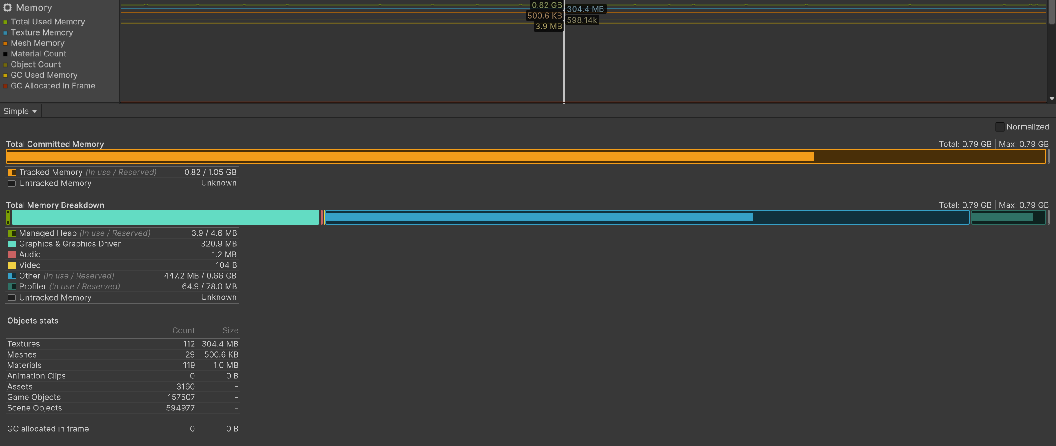Click GC Allocated In Frame legend marker

[x=5, y=86]
